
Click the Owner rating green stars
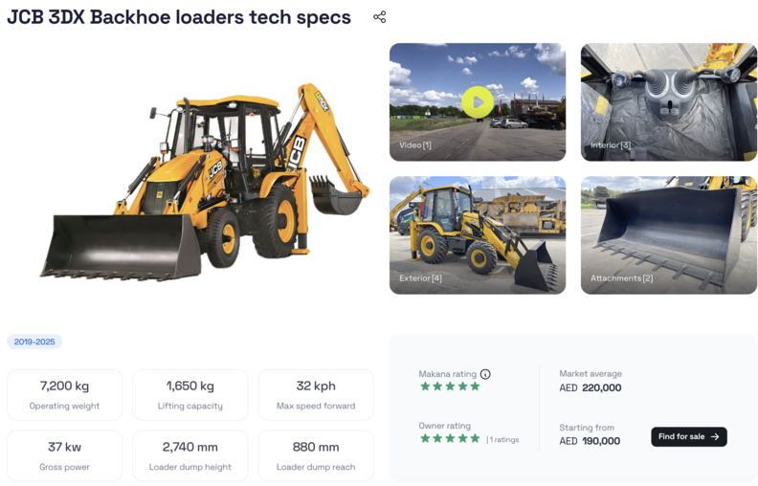(450, 439)
